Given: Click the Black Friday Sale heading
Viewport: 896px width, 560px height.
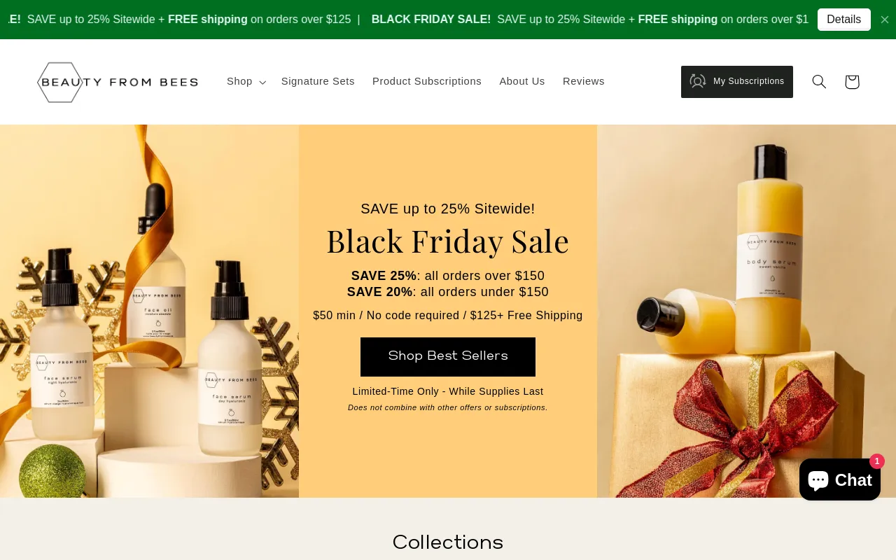Looking at the screenshot, I should coord(448,241).
